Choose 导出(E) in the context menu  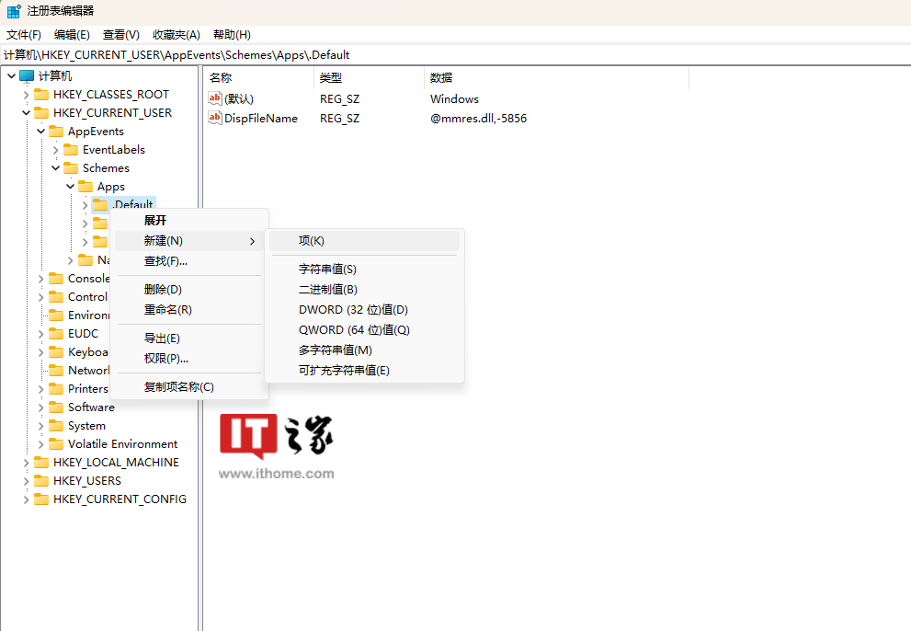click(191, 338)
